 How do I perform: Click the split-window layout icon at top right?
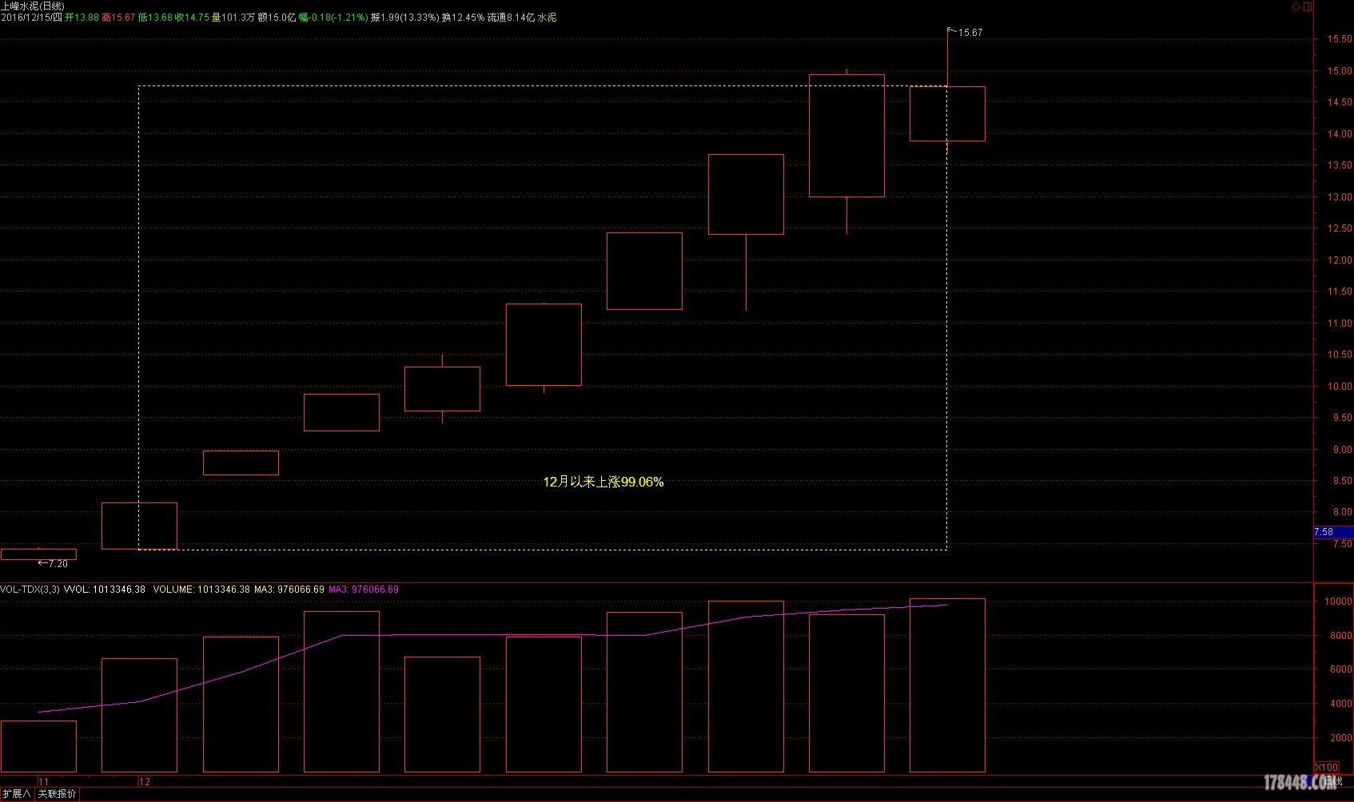point(1308,6)
